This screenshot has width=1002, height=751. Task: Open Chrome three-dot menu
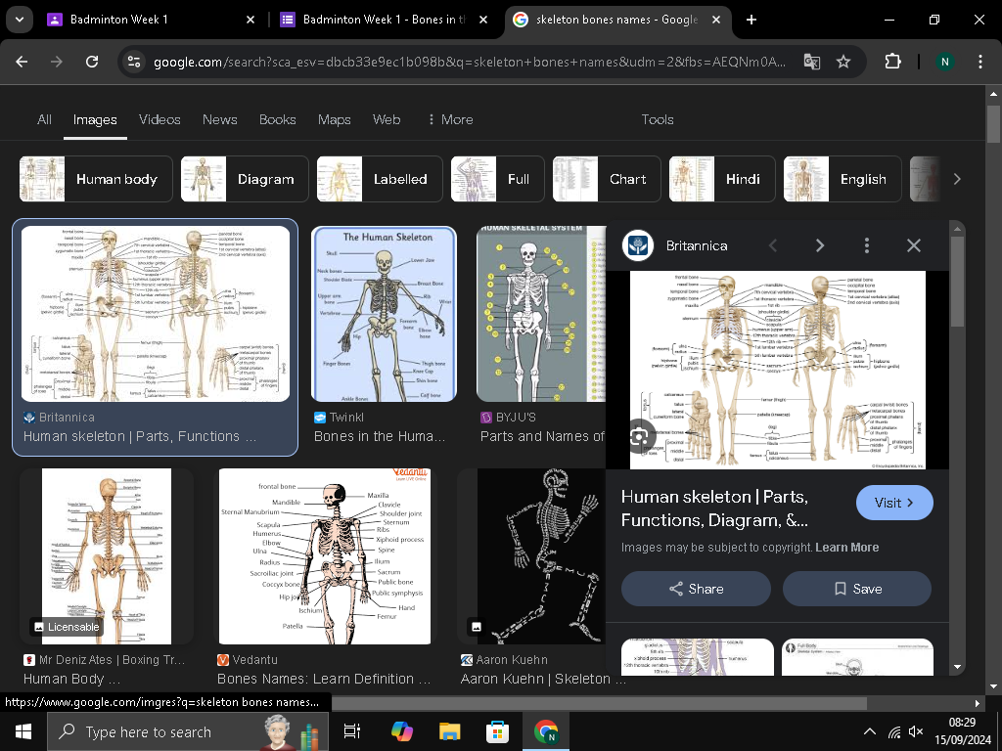pos(980,62)
